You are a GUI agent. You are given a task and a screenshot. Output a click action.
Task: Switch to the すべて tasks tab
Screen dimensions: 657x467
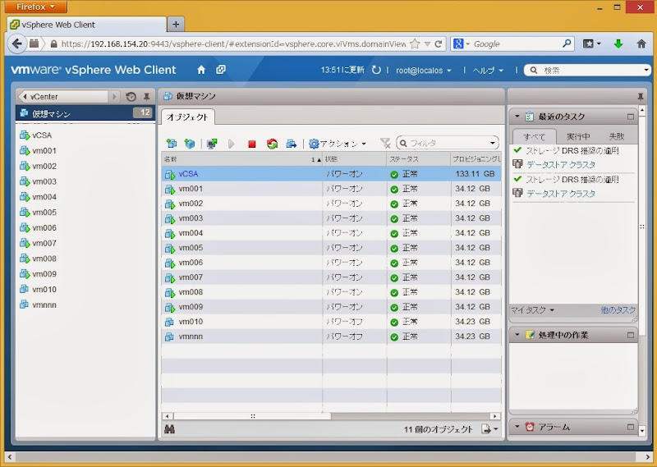(535, 136)
